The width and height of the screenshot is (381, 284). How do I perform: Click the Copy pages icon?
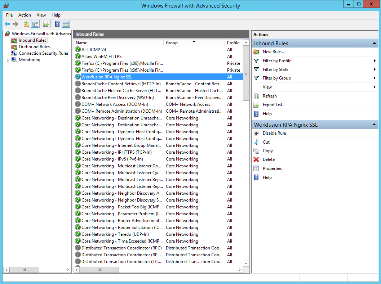click(x=256, y=151)
